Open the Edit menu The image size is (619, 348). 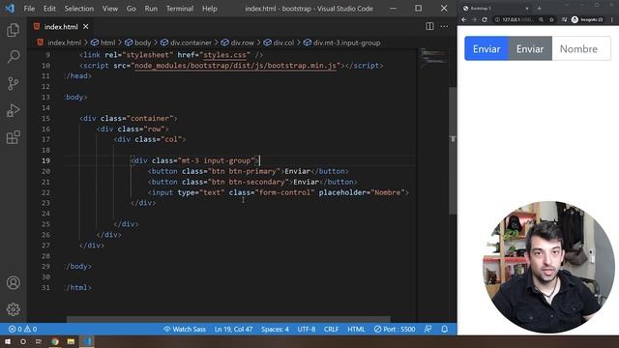49,9
